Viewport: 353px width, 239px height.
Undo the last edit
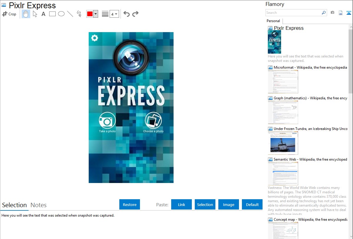[x=126, y=14]
